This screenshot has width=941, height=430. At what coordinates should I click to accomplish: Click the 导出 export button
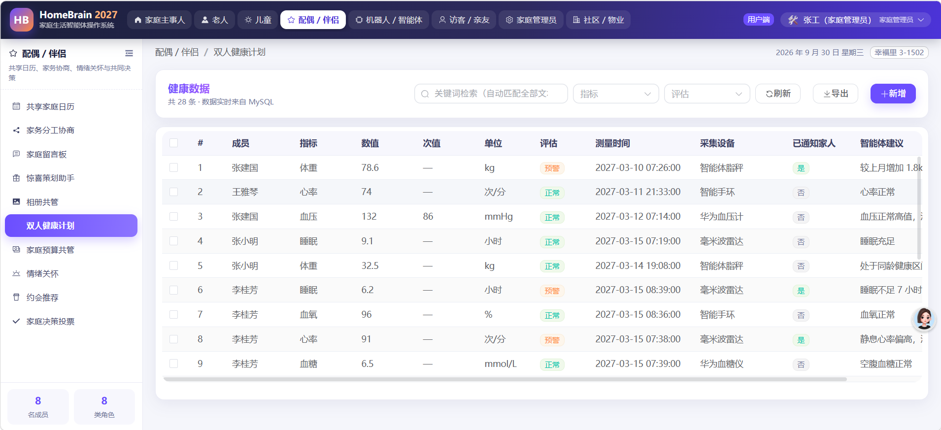pyautogui.click(x=836, y=94)
